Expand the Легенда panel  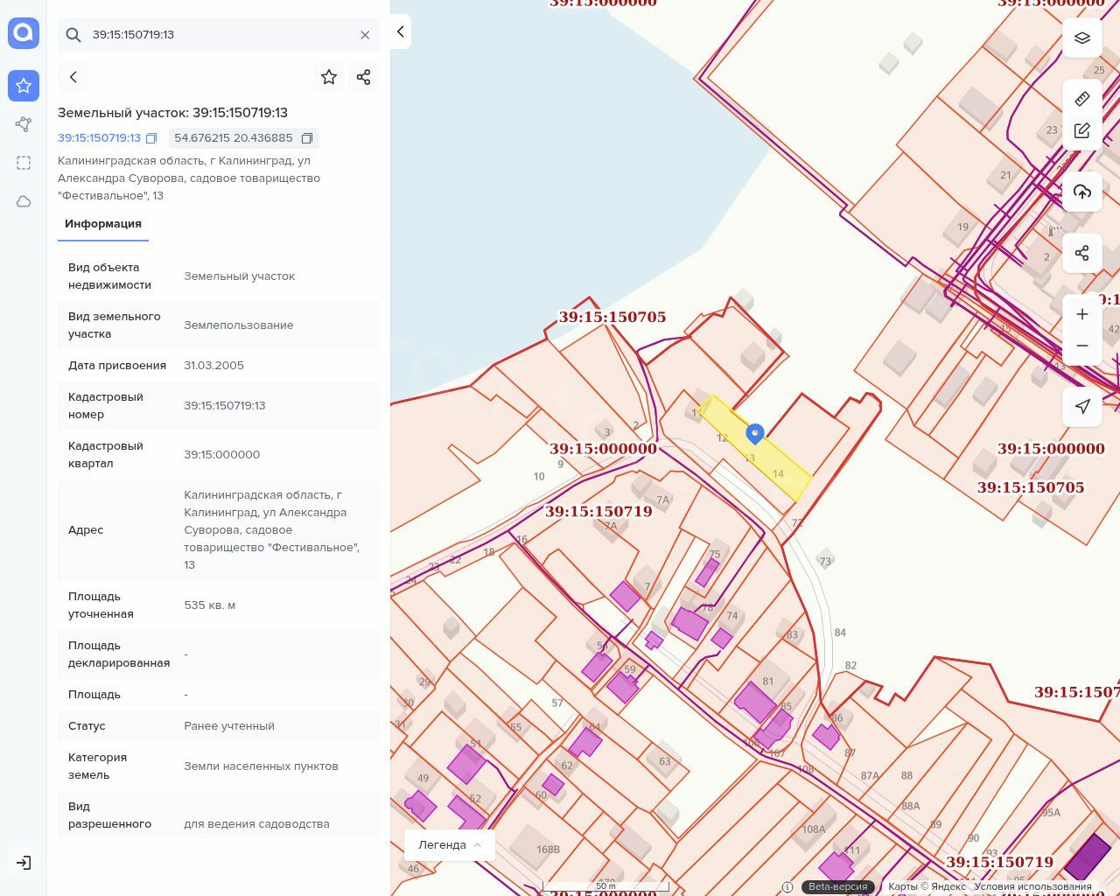tap(450, 844)
